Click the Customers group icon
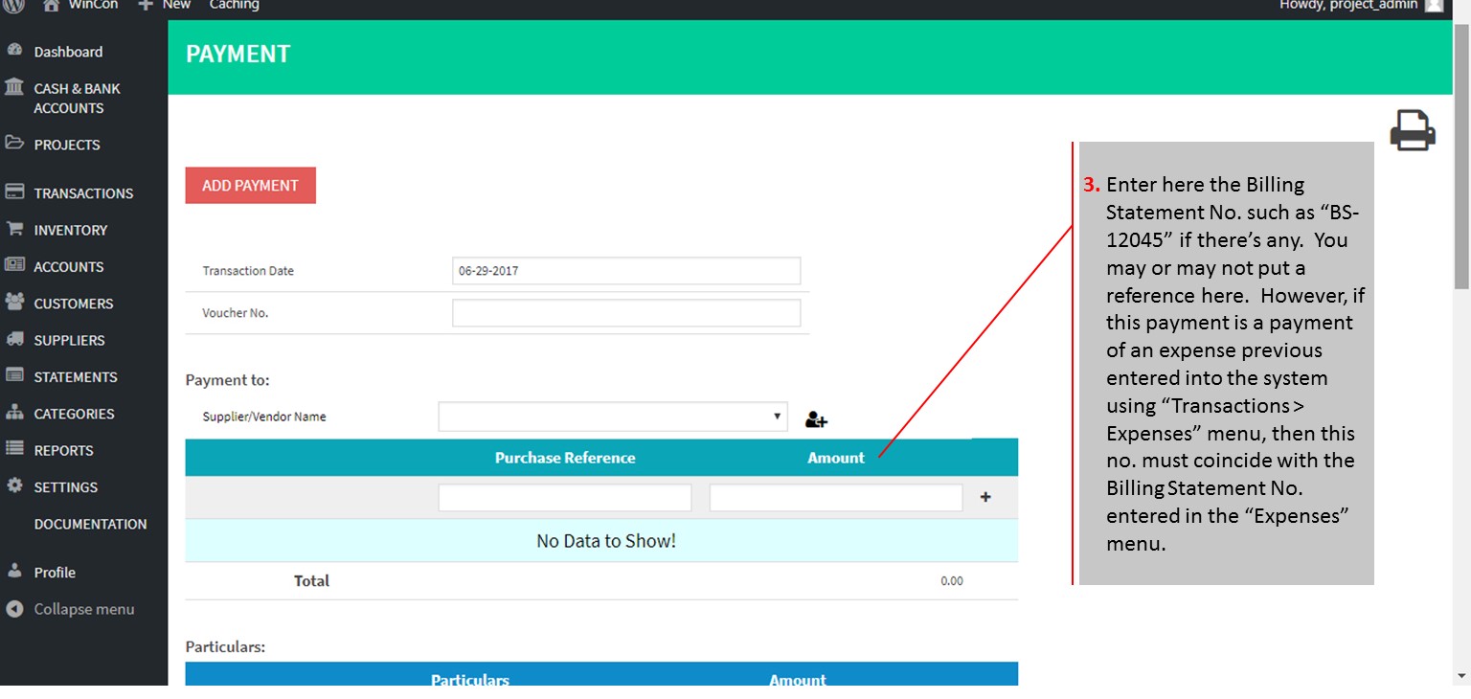This screenshot has height=699, width=1471. pyautogui.click(x=14, y=303)
